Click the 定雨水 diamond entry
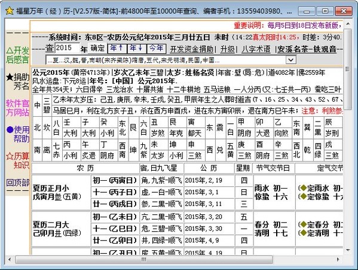Image resolution: width=358 pixels, height=270 pixels. (320, 189)
